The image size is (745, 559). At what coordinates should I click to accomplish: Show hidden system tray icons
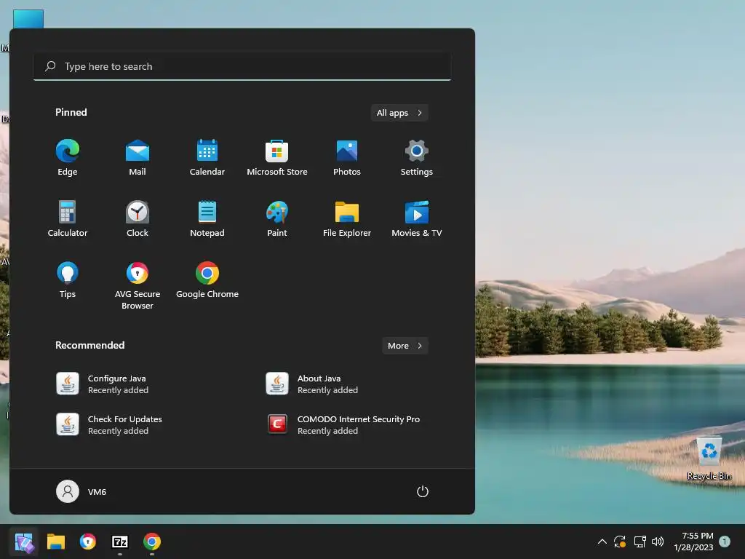pos(602,542)
